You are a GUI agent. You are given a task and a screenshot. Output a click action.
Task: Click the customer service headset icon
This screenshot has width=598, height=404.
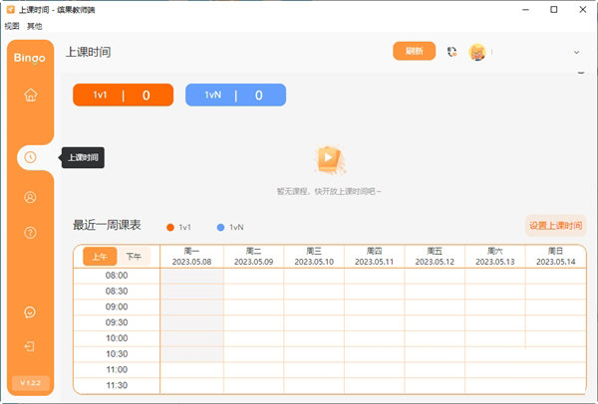coord(451,52)
